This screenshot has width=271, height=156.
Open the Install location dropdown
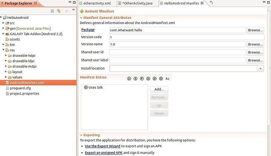260,69
